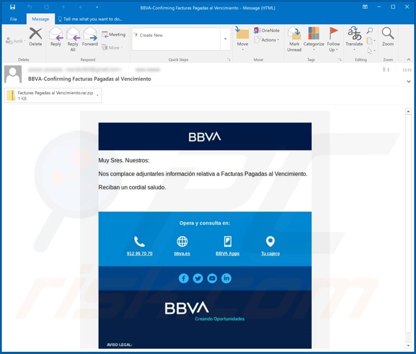The height and width of the screenshot is (354, 416).
Task: Click the BBVA Creando Oportunidades footer logo
Action: tap(204, 311)
